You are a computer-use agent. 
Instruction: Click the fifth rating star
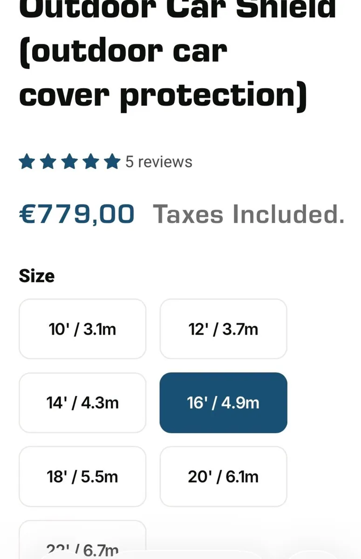click(112, 162)
